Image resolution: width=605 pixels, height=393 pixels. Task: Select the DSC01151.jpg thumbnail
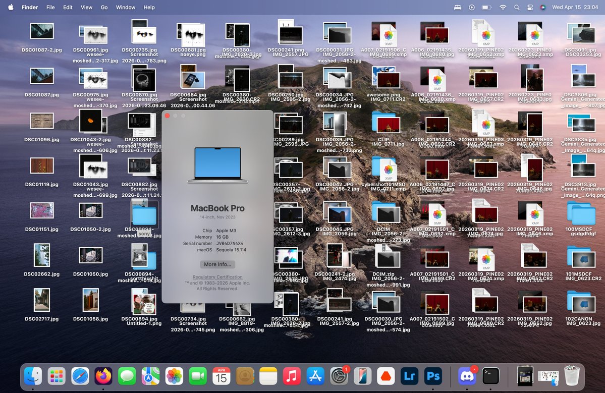[x=42, y=211]
